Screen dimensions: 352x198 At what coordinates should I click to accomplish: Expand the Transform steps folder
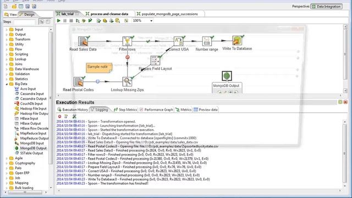click(x=7, y=39)
